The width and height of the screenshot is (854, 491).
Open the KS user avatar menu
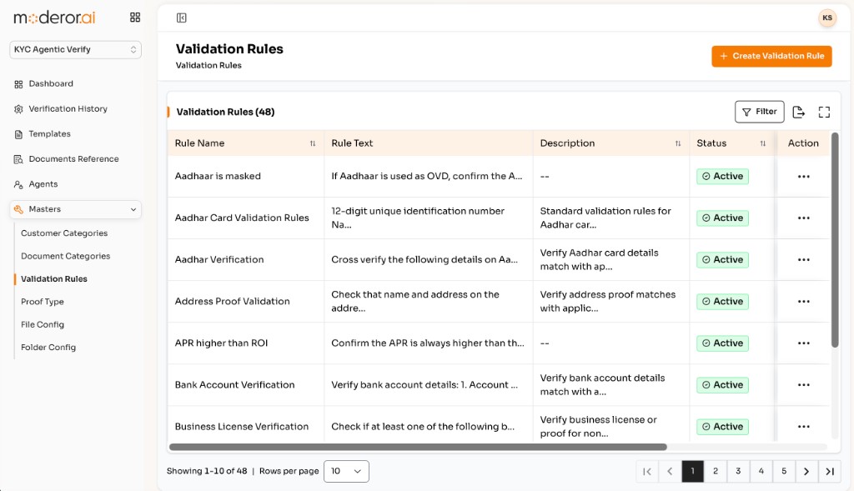(826, 18)
